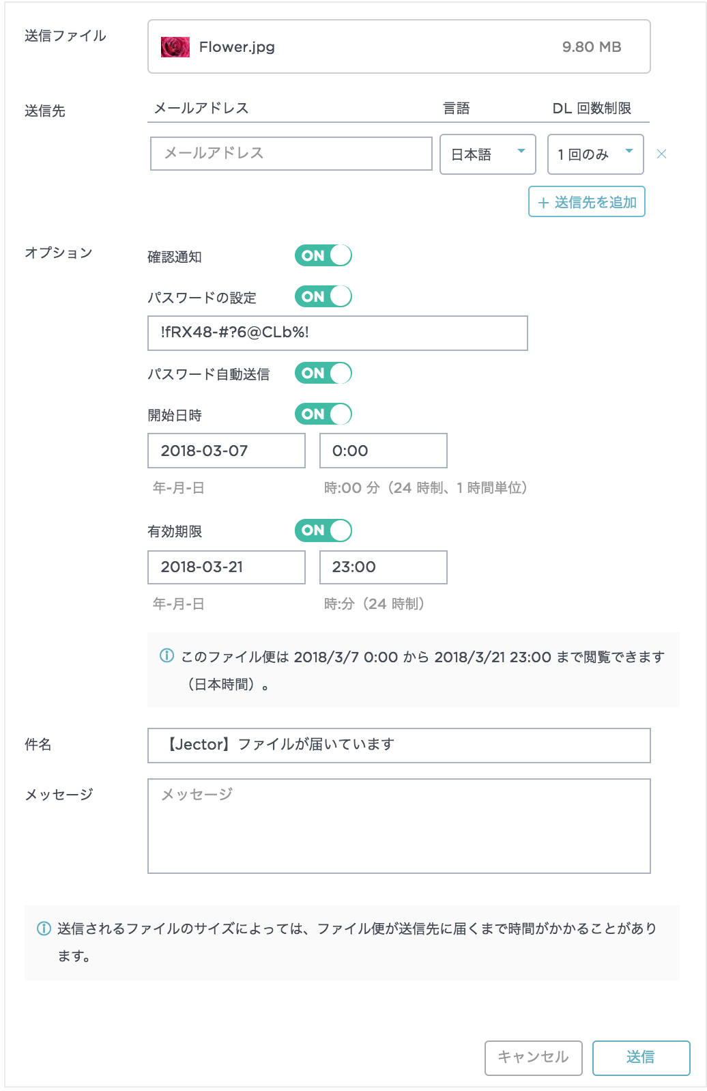Toggle the 確認通知 switch off
This screenshot has height=1091, width=707.
(x=323, y=255)
